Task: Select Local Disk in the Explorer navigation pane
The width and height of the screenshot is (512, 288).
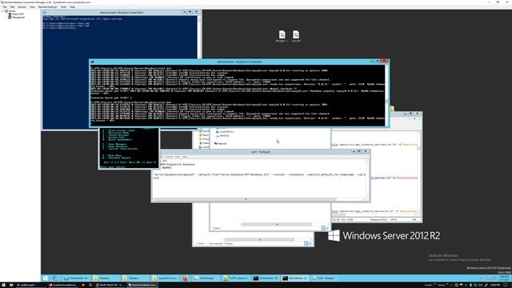Action: coord(225,131)
